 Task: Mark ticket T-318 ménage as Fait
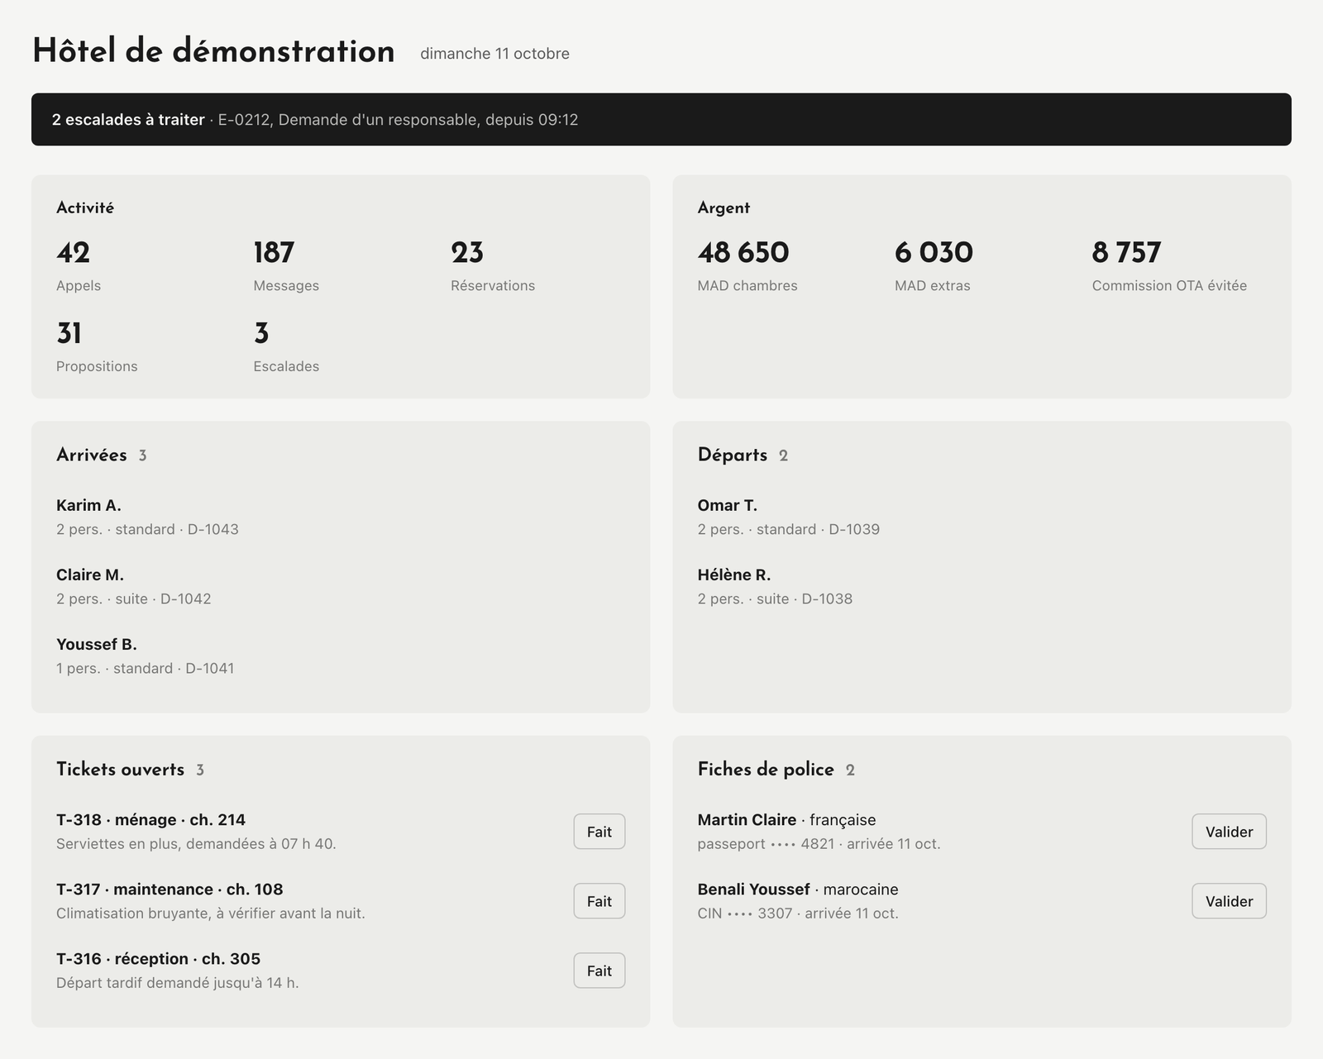pyautogui.click(x=599, y=832)
